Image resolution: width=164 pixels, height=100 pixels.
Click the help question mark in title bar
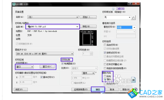pos(130,4)
